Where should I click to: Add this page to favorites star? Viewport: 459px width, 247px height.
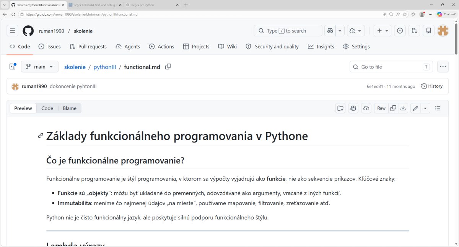(x=405, y=14)
